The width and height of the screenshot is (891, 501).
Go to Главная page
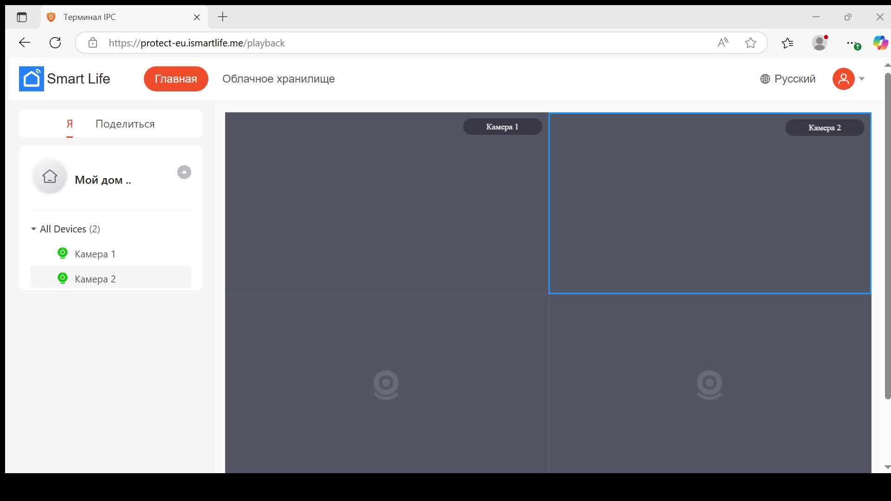[176, 79]
